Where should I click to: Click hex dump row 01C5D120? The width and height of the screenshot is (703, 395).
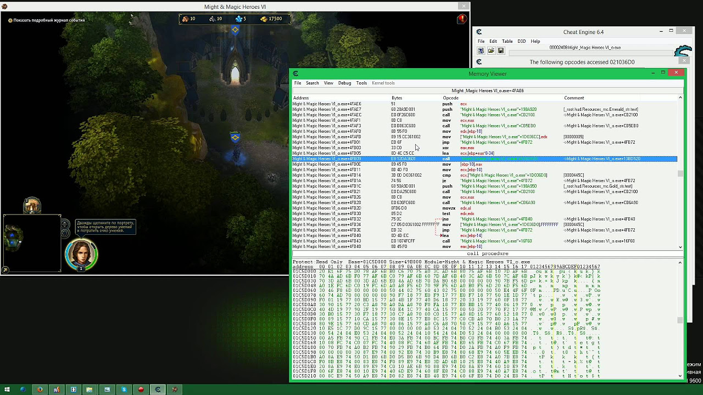coord(446,328)
